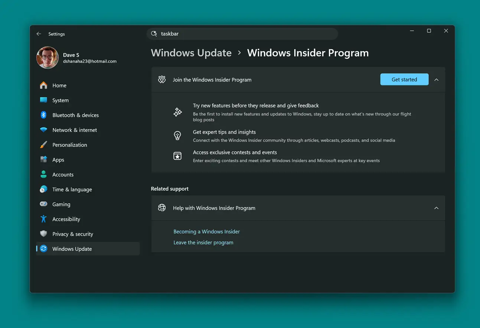
Task: Click the lightbulb icon beside expert tips
Action: tap(178, 136)
